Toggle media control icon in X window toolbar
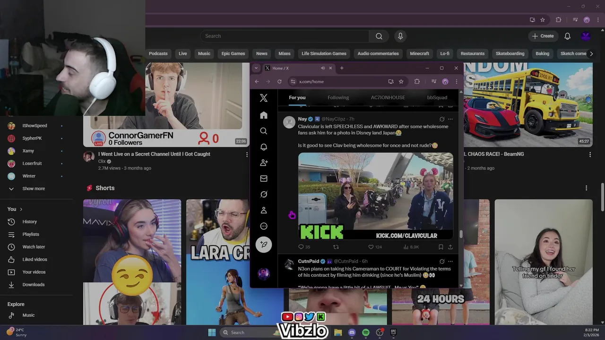 [433, 82]
